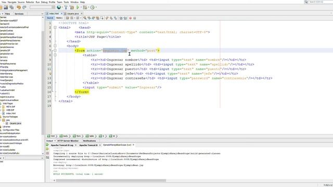The image size is (333, 187).
Task: Open the Help menu
Action: (82, 2)
